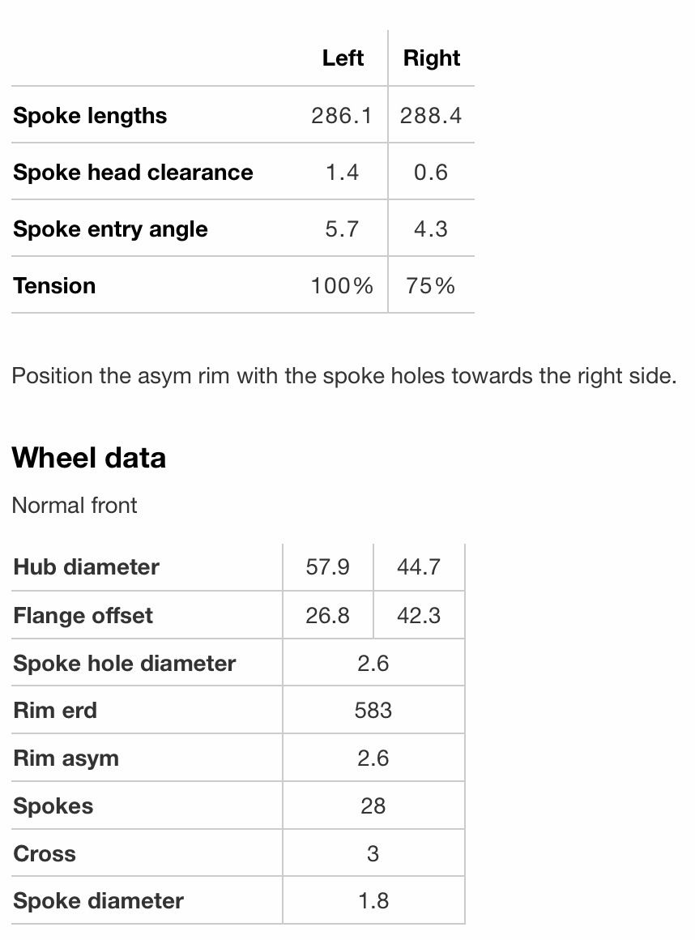This screenshot has height=940, width=695.
Task: Click the asym rim positioning instruction text
Action: 343,376
